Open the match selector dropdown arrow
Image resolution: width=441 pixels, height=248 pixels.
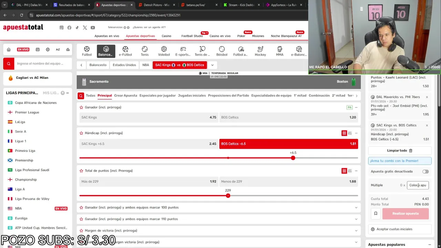coord(212,65)
